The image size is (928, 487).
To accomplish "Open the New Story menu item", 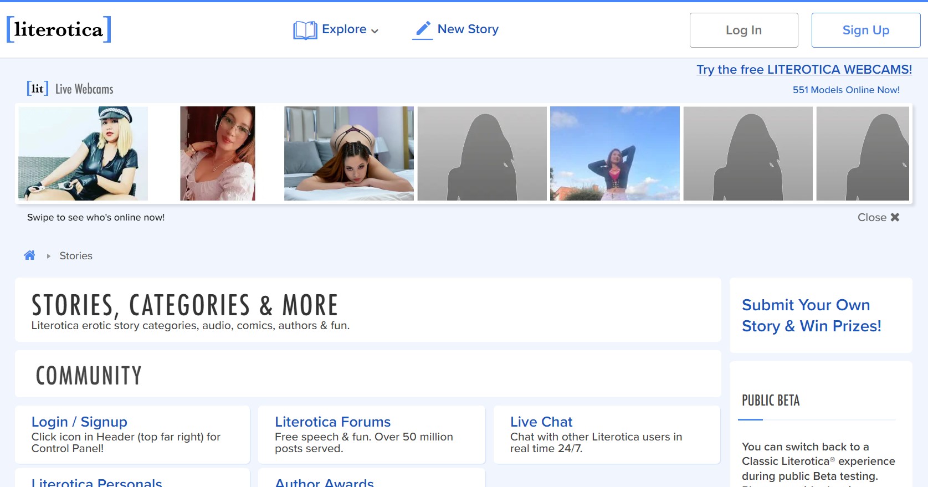I will pos(468,29).
